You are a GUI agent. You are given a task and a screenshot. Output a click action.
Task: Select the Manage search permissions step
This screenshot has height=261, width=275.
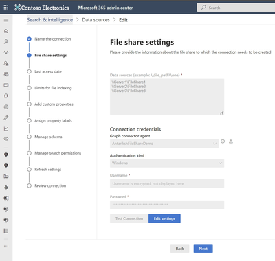54,153
